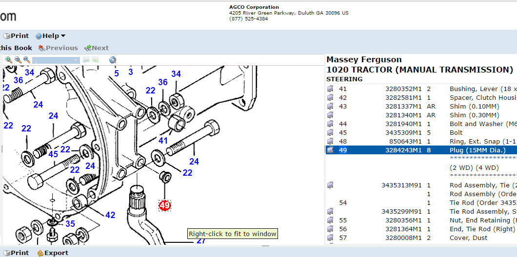Click the Export icon in the bottom bar
This screenshot has height=257, width=517.
click(x=40, y=253)
